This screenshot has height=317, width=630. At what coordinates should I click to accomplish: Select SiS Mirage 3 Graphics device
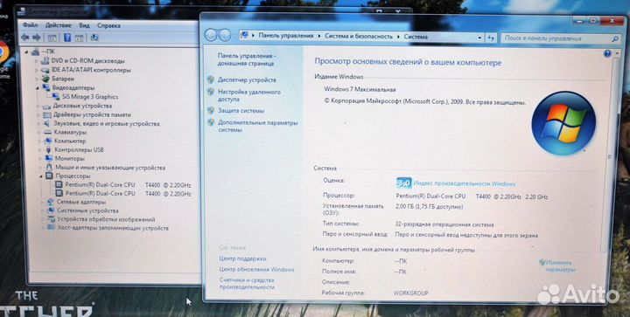click(90, 97)
